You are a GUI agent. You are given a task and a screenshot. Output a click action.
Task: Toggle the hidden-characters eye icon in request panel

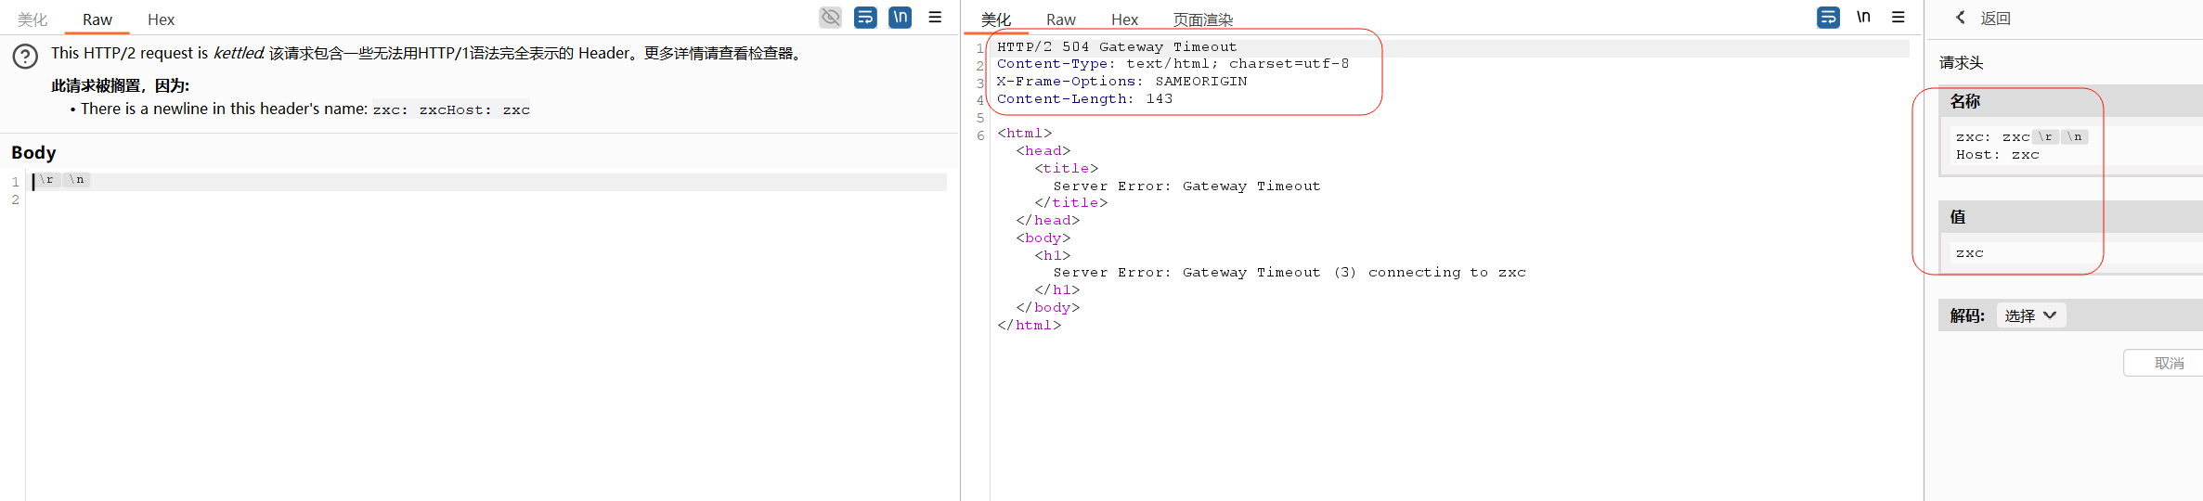830,18
